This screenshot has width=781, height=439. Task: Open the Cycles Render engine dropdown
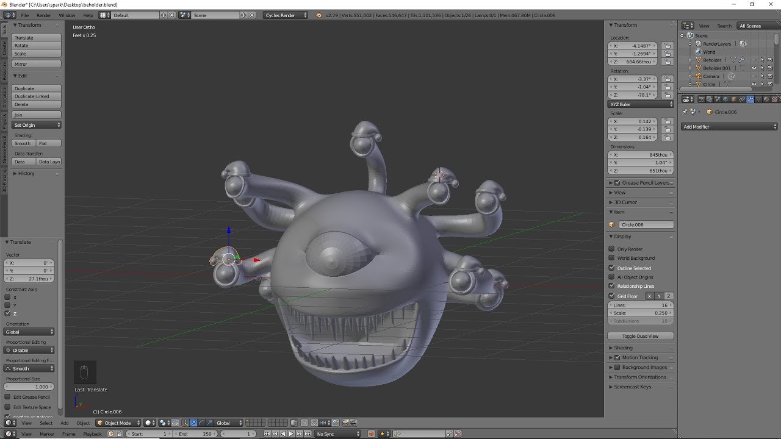pyautogui.click(x=286, y=15)
